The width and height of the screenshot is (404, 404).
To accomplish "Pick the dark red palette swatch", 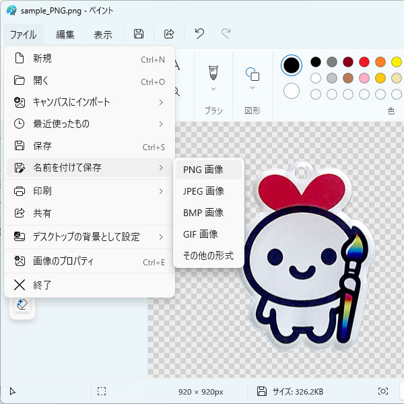I will click(348, 62).
